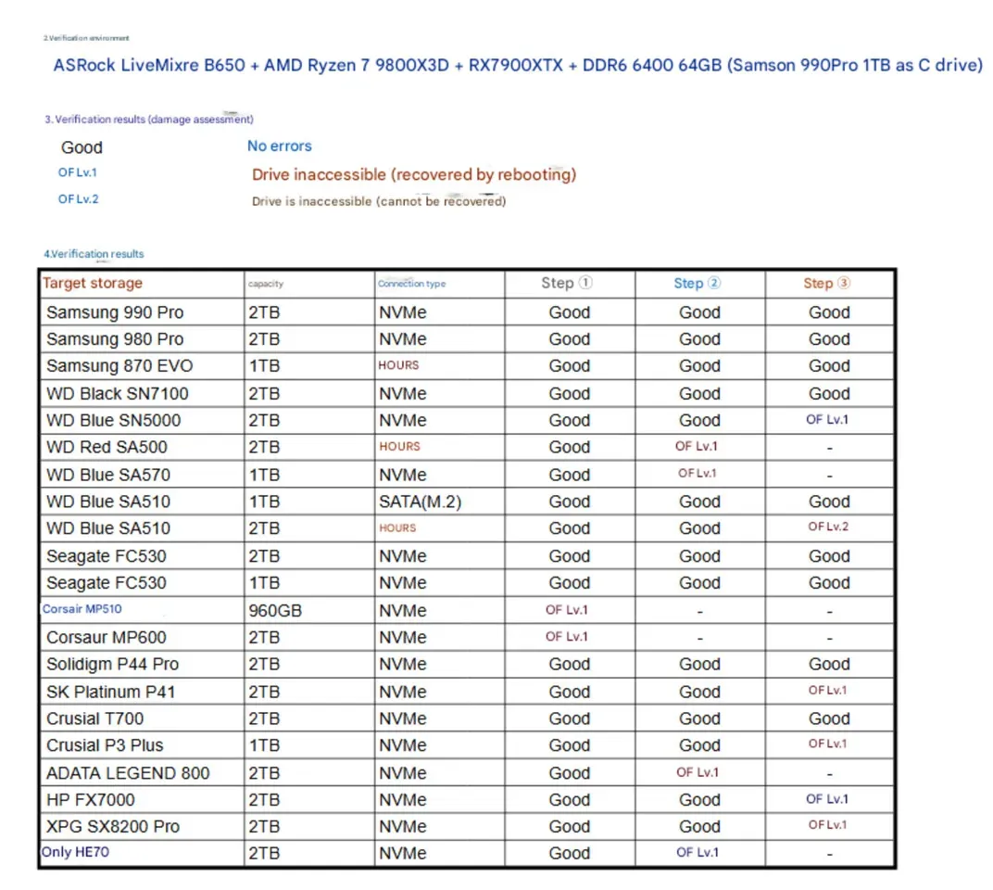The width and height of the screenshot is (993, 890).
Task: Click the SATA(M.2) connection type cell
Action: pyautogui.click(x=420, y=502)
